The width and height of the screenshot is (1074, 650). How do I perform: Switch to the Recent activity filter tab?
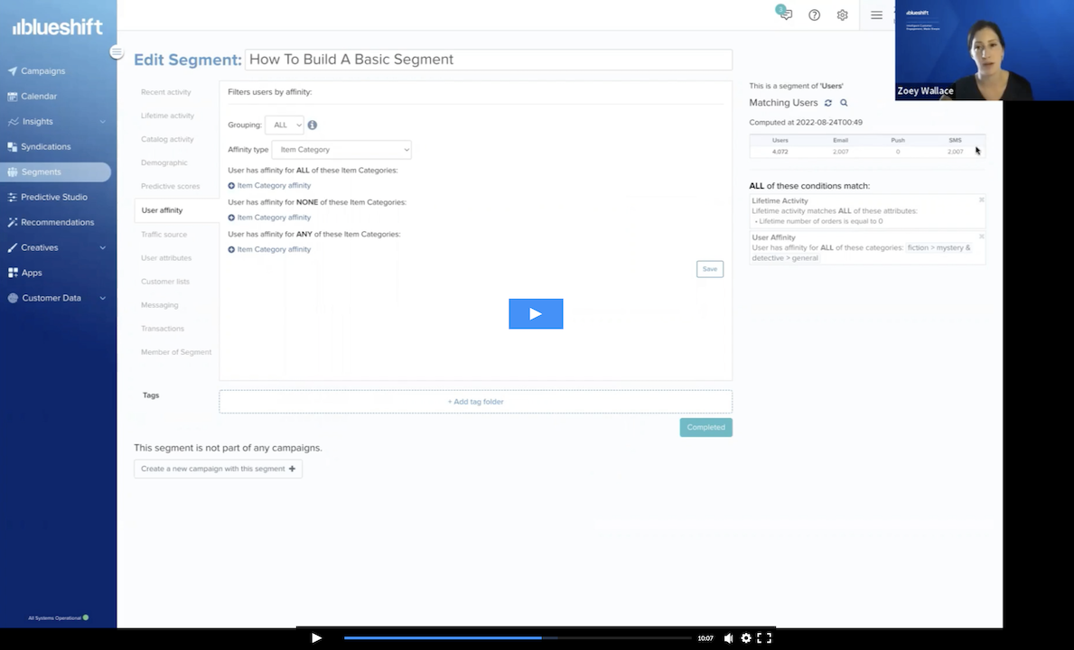[166, 92]
